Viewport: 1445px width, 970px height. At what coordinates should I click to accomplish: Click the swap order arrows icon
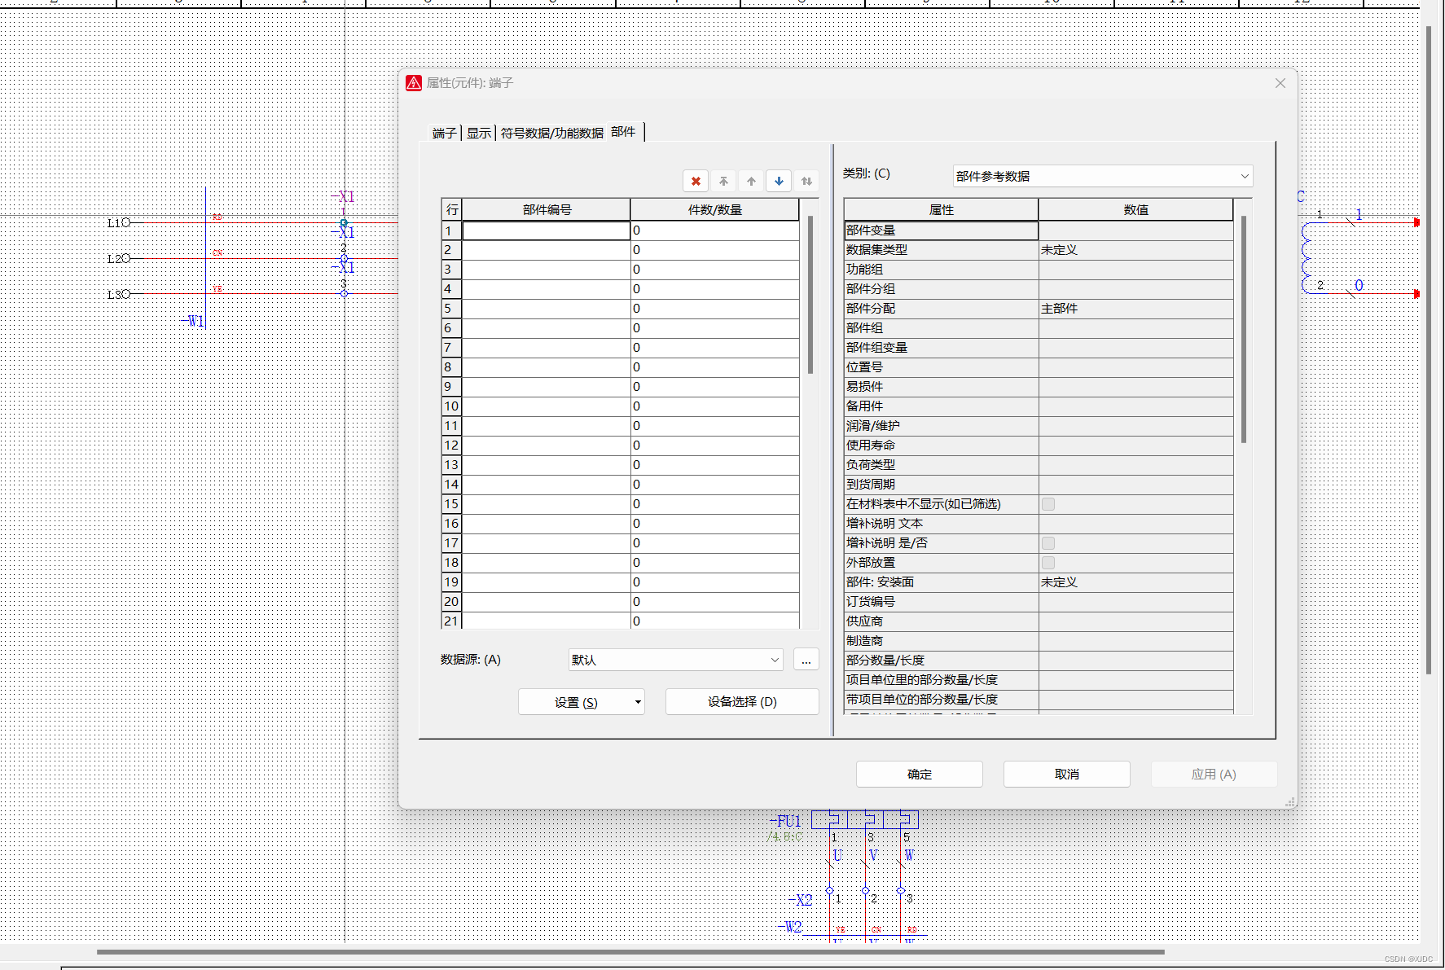click(806, 181)
